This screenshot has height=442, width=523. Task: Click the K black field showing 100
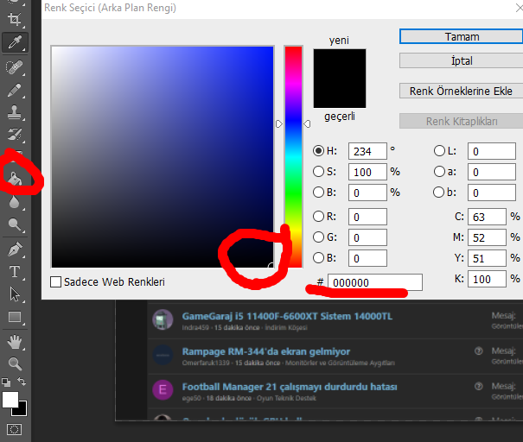[x=487, y=279]
